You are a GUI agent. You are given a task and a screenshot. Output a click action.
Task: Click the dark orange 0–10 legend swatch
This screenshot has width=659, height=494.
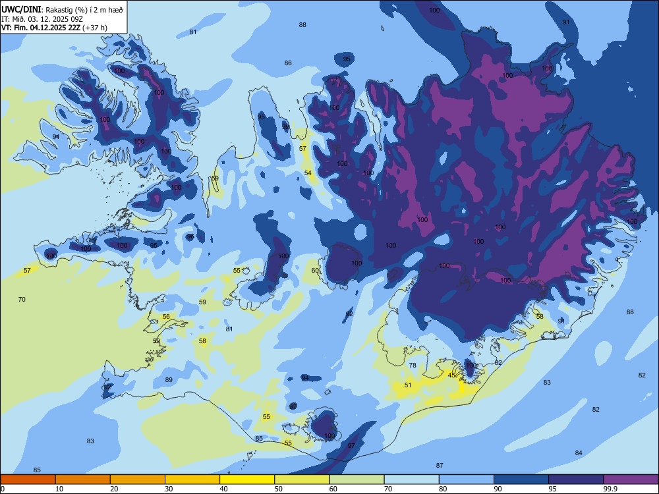click(x=28, y=480)
